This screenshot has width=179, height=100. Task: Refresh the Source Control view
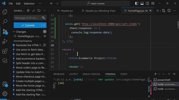point(39,11)
